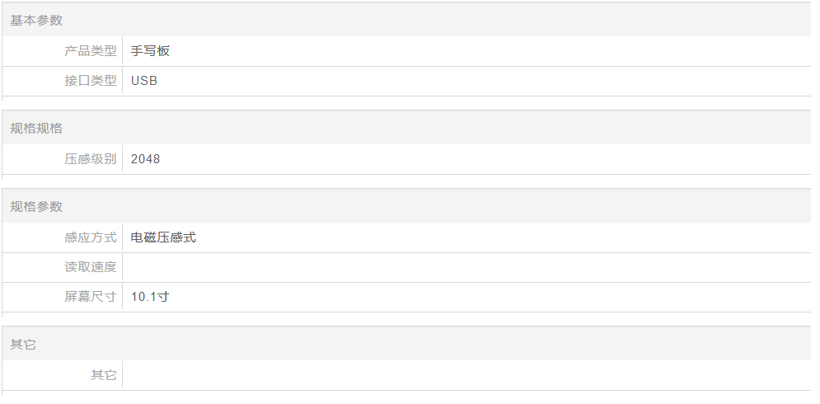This screenshot has height=404, width=820.
Task: Select the 其它 row label
Action: [104, 375]
